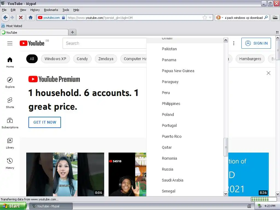Focus the YouTube Search field
The width and height of the screenshot is (280, 210).
104,43
